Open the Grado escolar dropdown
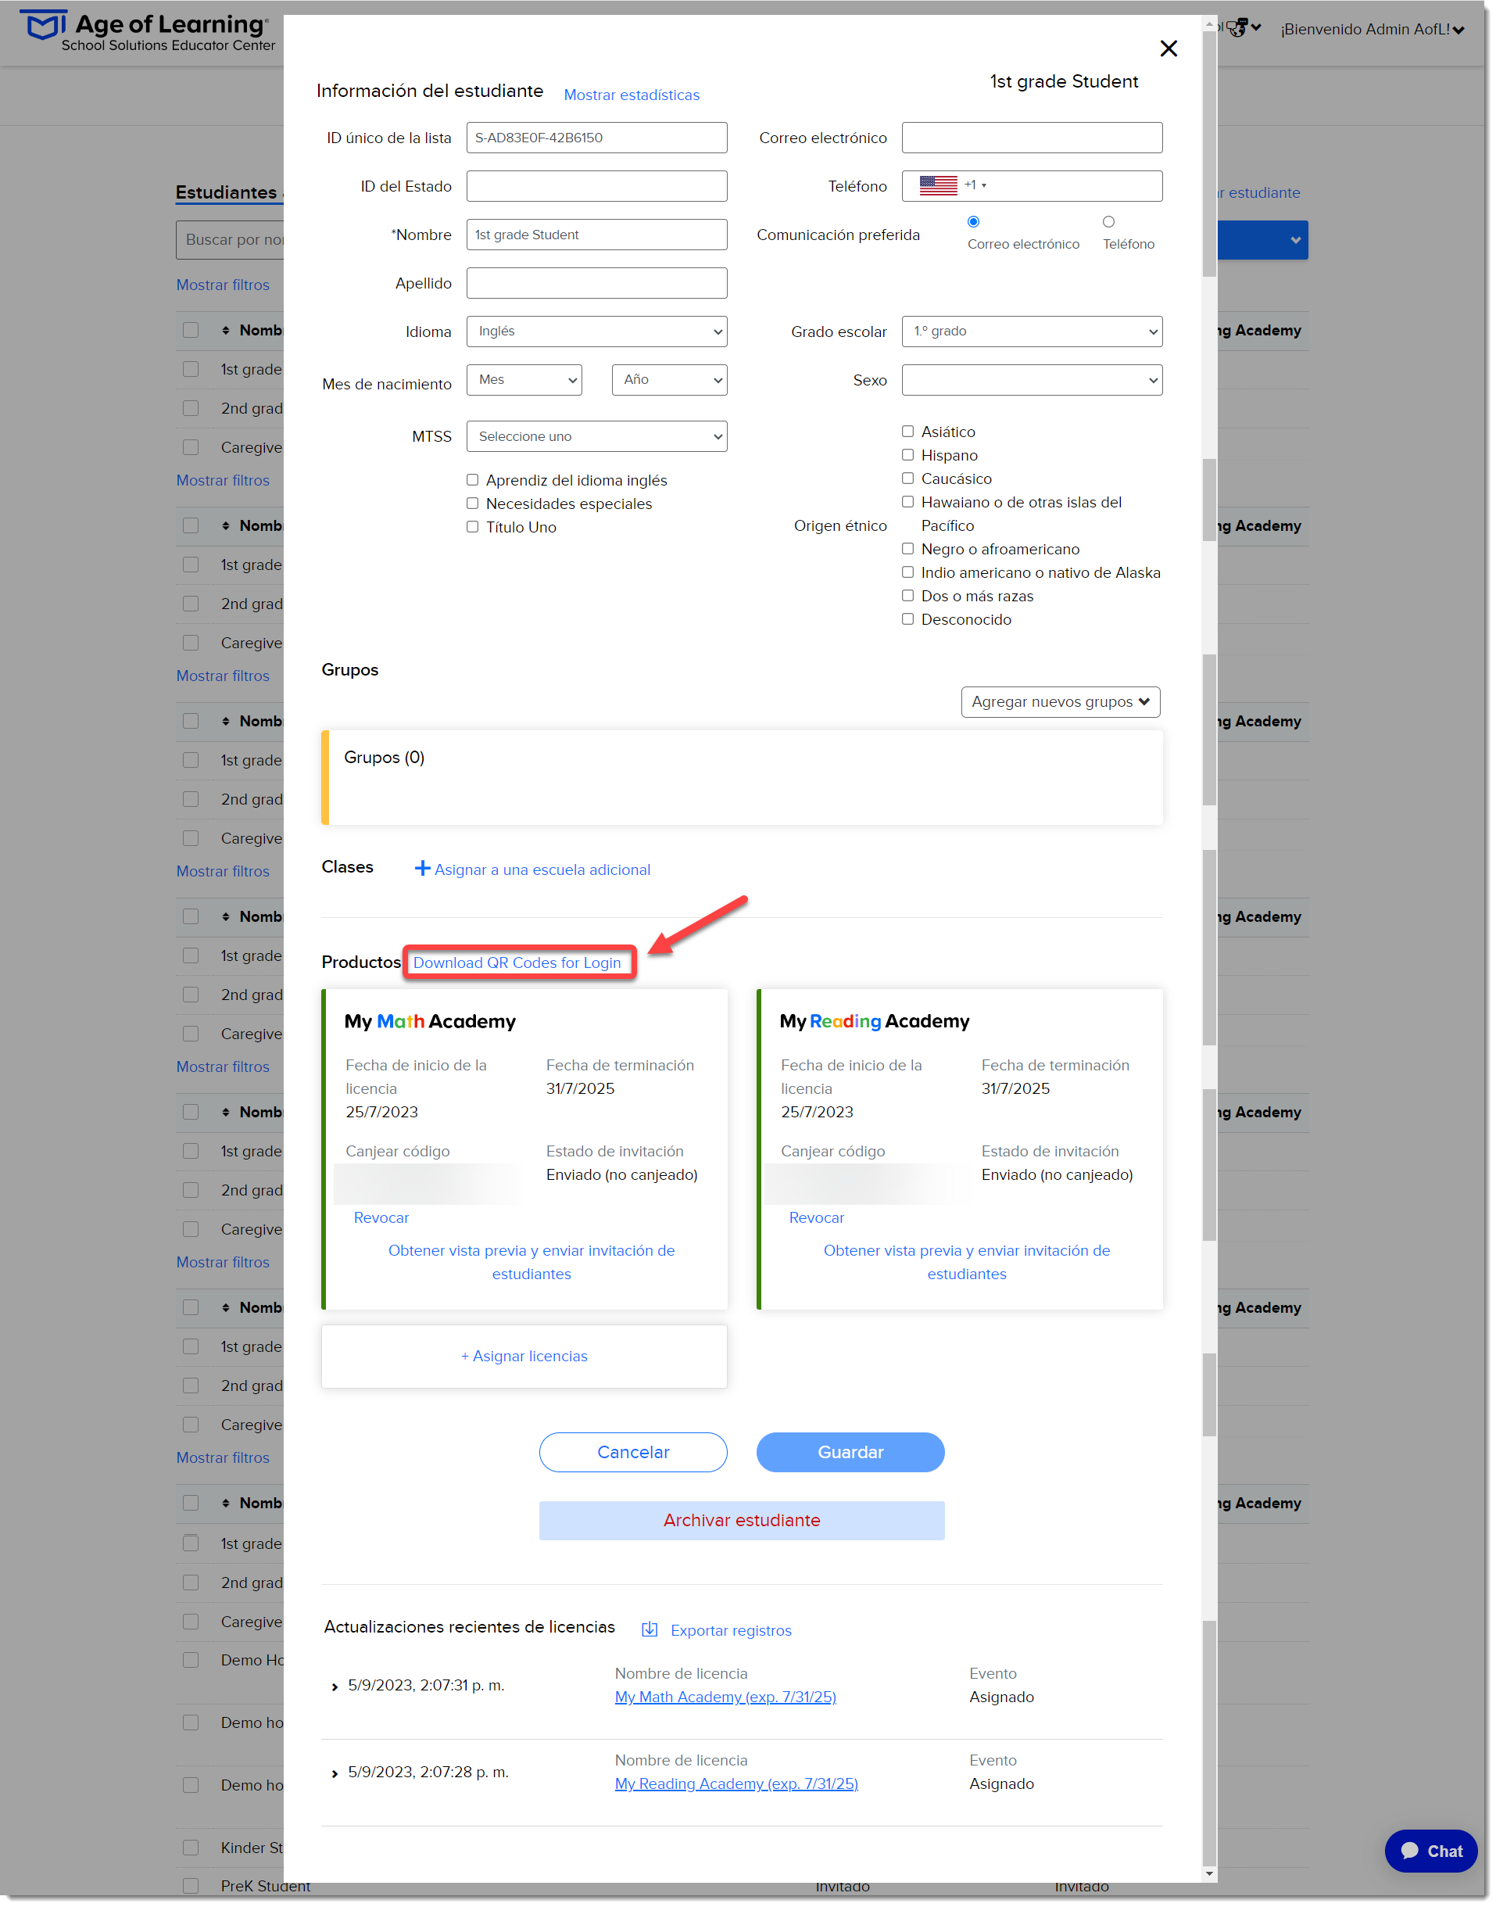 (x=1032, y=331)
